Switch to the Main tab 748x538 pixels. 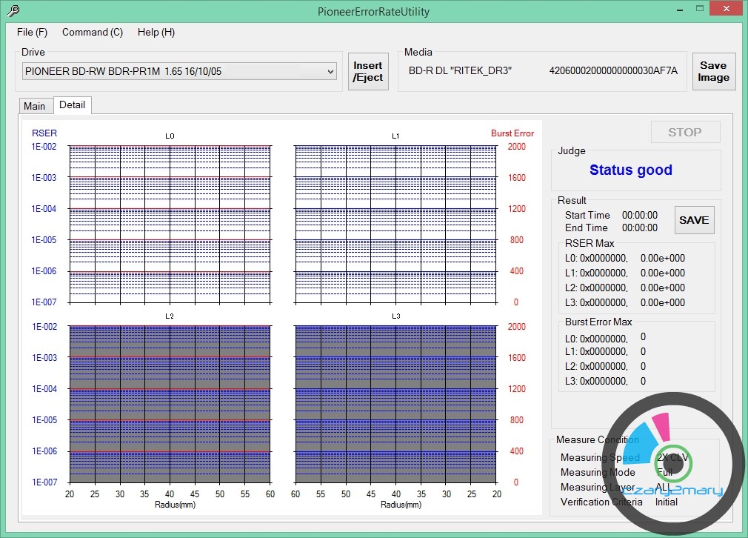pyautogui.click(x=35, y=106)
